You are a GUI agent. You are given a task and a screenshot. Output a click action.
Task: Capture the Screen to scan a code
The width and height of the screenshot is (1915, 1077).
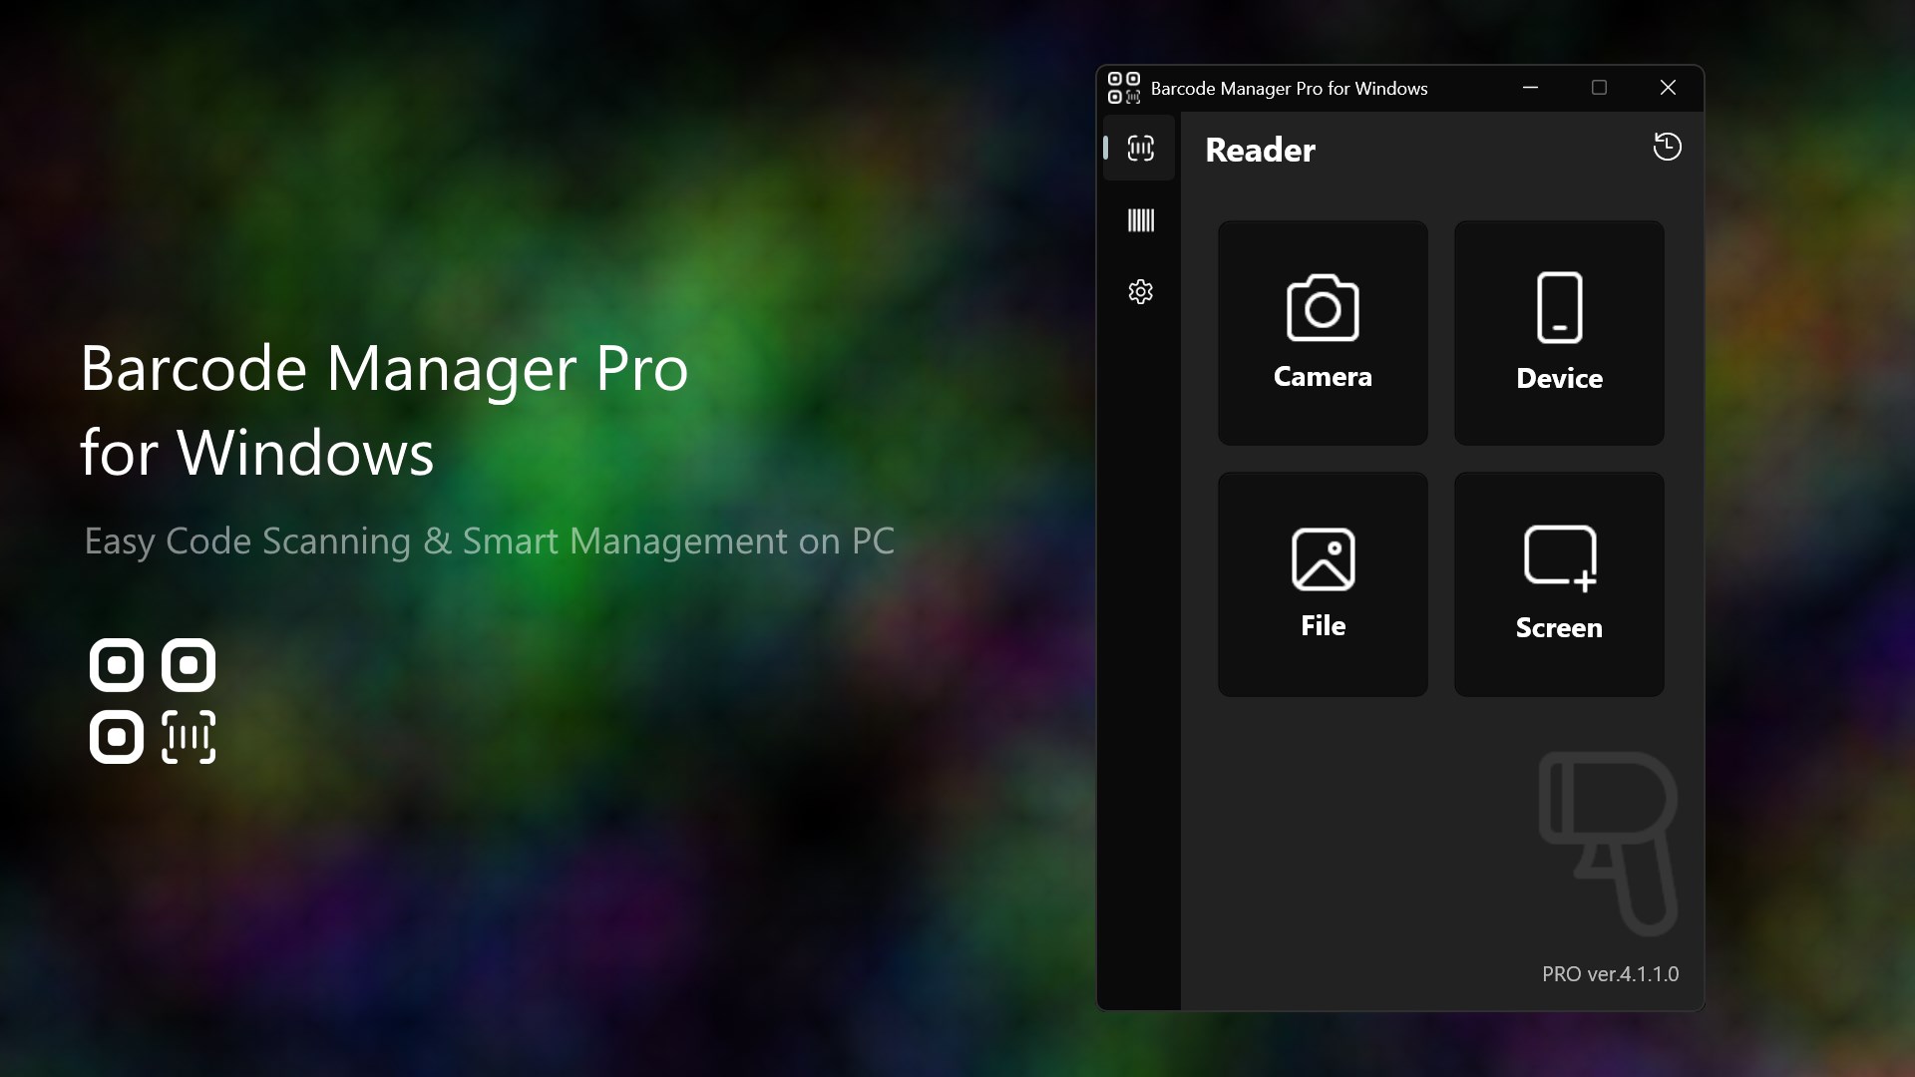[1558, 583]
